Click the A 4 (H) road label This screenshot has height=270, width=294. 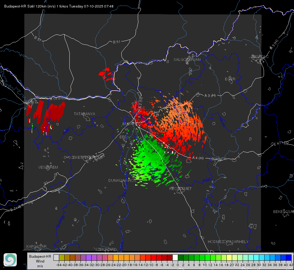coord(198,158)
